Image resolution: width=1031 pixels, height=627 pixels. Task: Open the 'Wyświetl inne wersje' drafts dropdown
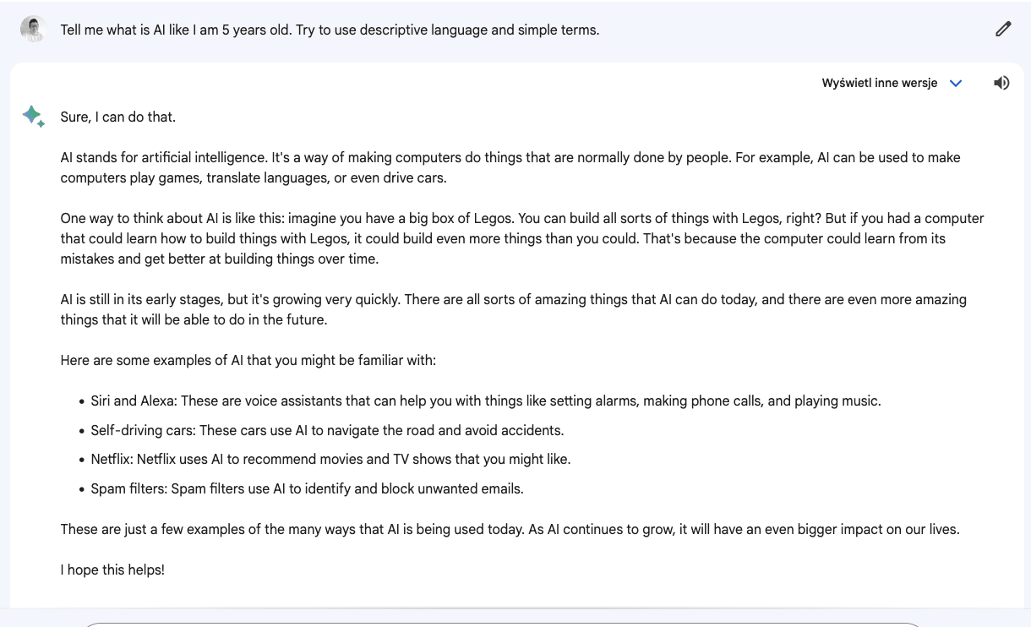tap(892, 83)
